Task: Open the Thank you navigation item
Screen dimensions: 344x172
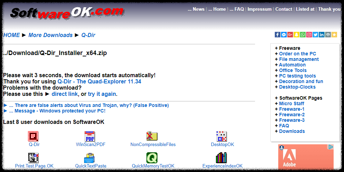Action: [x=329, y=9]
